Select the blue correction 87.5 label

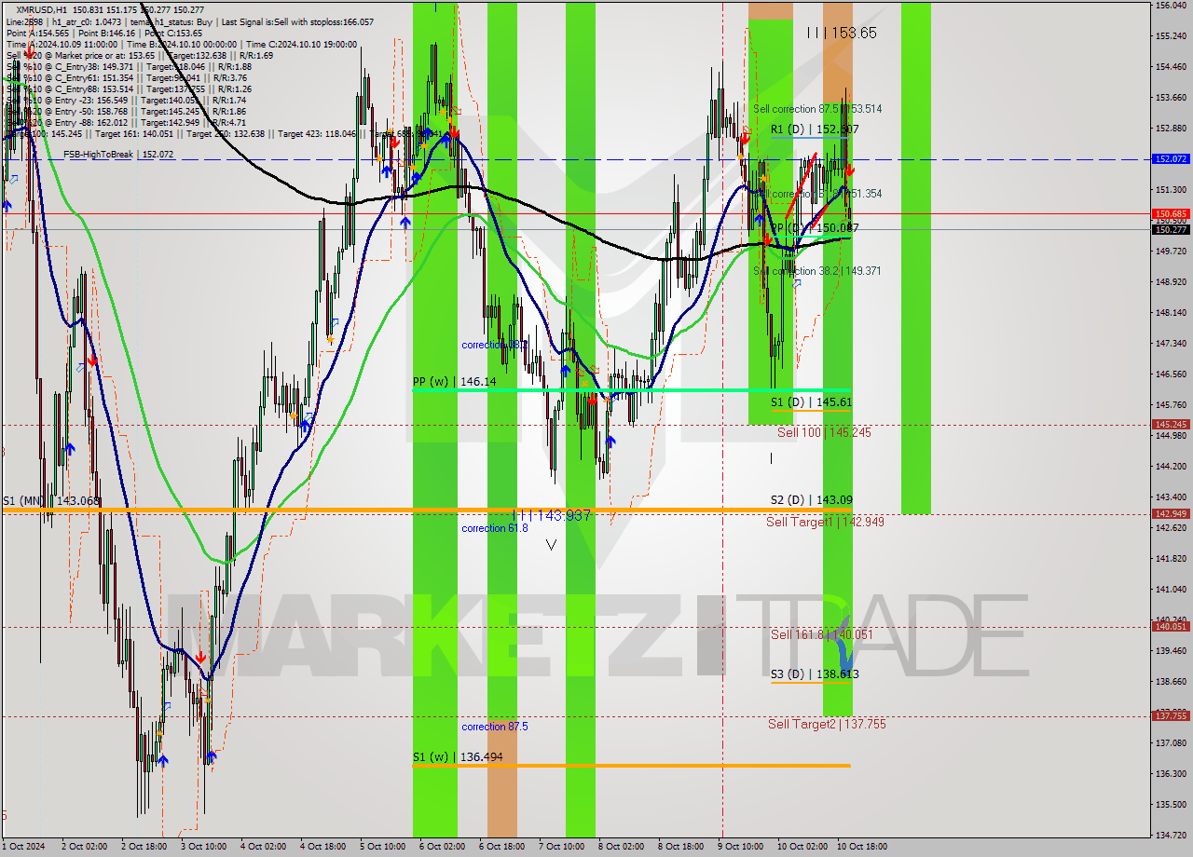click(x=495, y=727)
